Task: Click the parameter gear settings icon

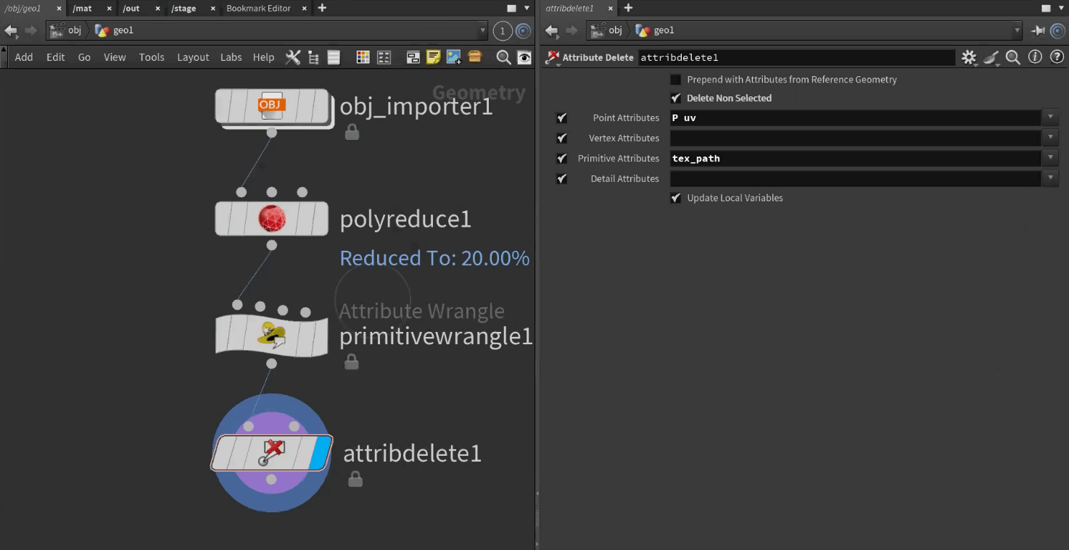Action: click(968, 57)
